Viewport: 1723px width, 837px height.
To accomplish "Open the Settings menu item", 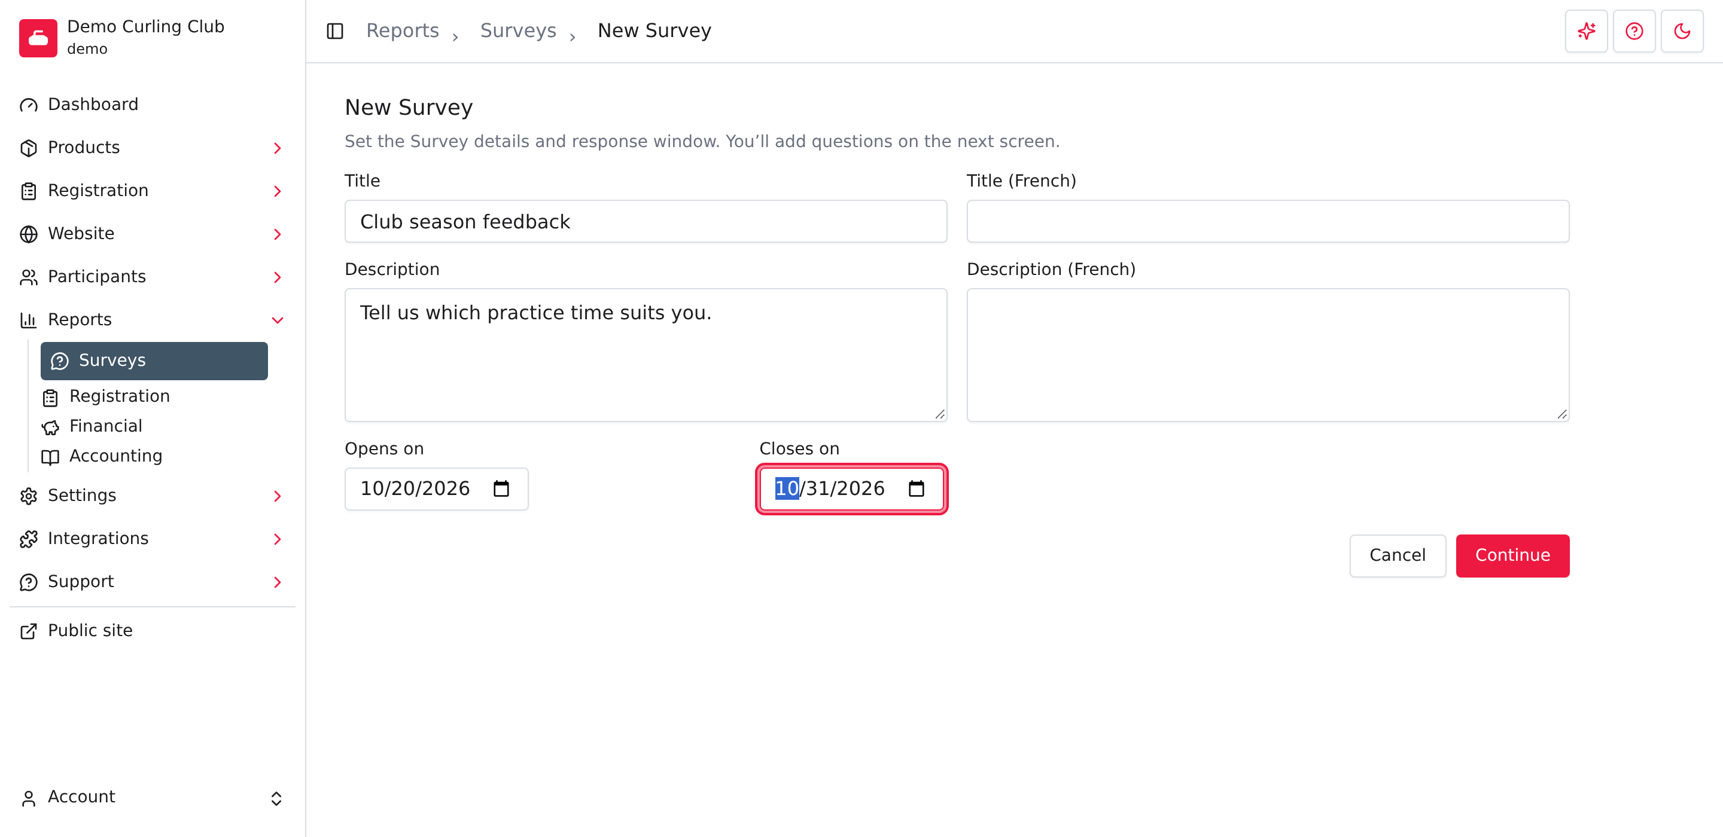I will click(x=153, y=496).
